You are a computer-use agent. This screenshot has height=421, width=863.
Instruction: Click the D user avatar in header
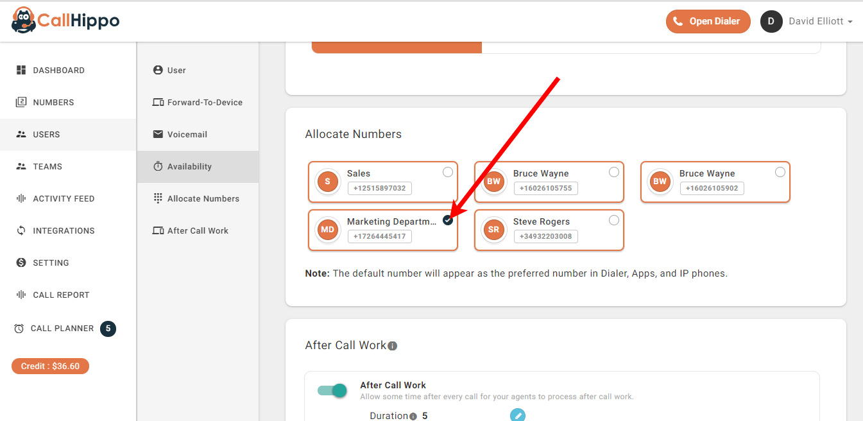coord(771,21)
